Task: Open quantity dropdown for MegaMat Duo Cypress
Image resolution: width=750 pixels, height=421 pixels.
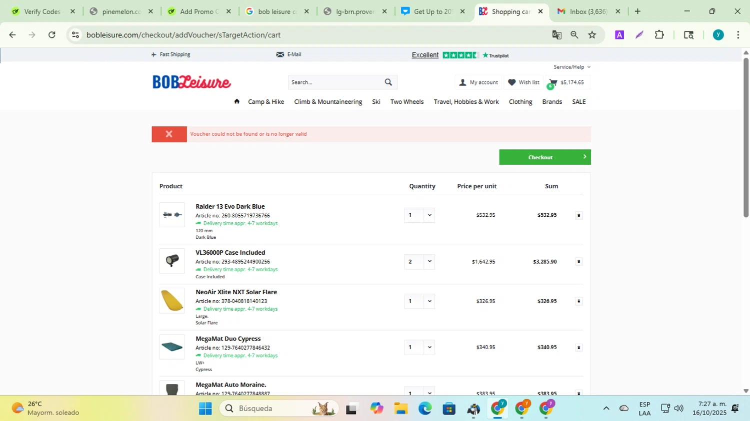Action: pyautogui.click(x=419, y=347)
